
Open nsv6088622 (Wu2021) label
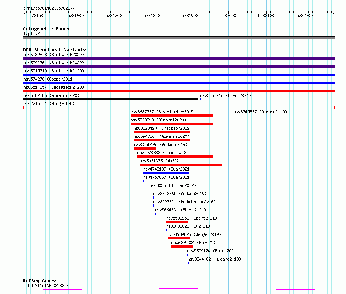coord(188,226)
